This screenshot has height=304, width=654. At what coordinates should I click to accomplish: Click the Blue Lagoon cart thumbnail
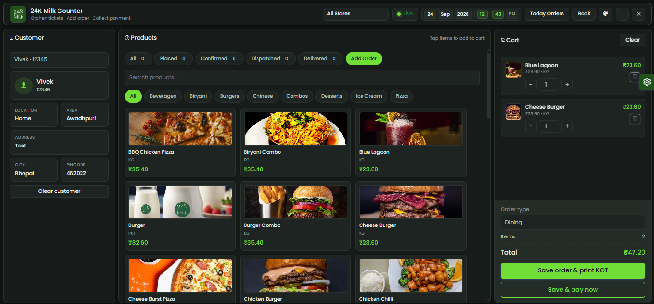click(x=514, y=70)
